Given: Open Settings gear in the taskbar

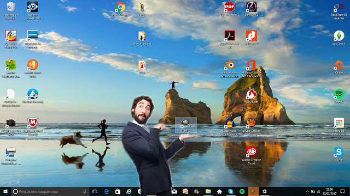Looking at the screenshot, I should [265, 191].
